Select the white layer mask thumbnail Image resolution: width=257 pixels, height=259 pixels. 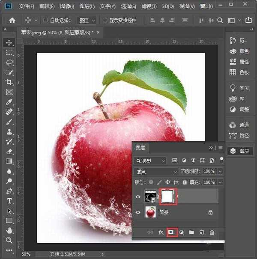click(x=167, y=196)
